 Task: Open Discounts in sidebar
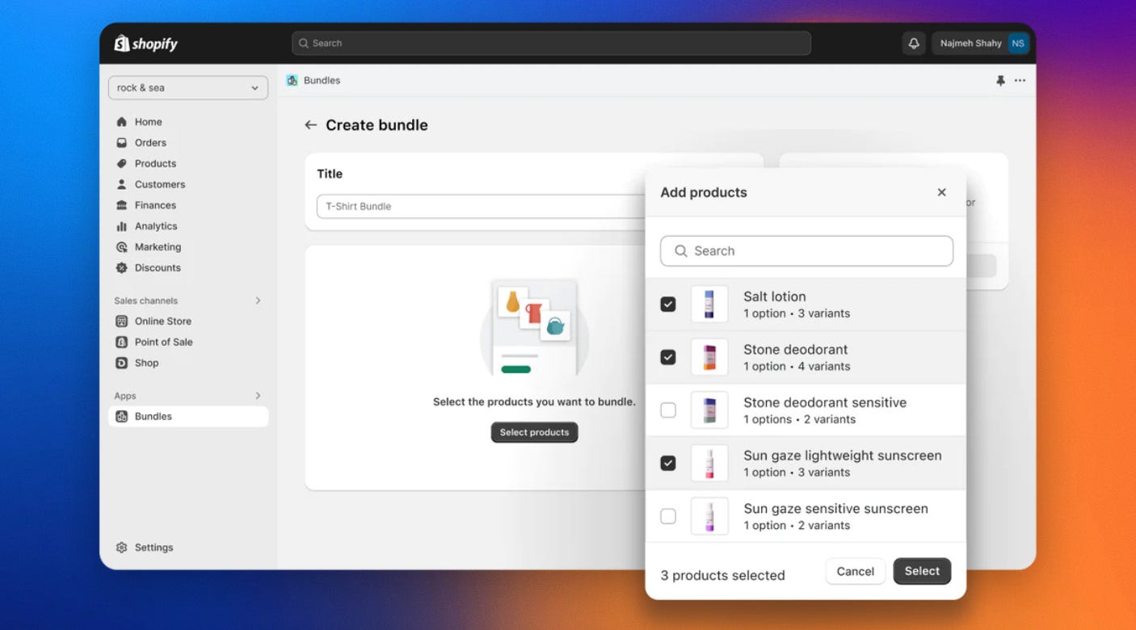[158, 268]
